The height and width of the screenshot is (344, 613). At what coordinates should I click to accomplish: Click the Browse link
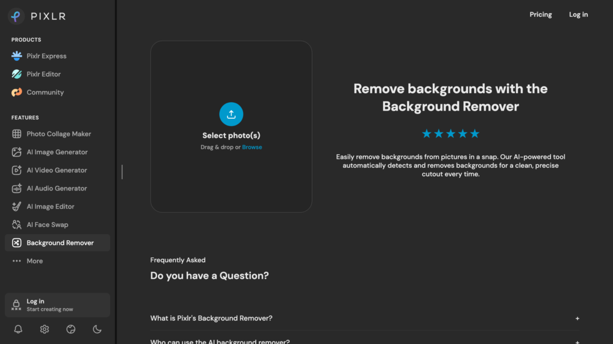pyautogui.click(x=252, y=147)
